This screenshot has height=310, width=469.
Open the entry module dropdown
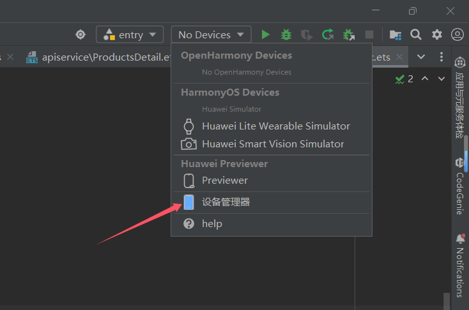pyautogui.click(x=130, y=34)
